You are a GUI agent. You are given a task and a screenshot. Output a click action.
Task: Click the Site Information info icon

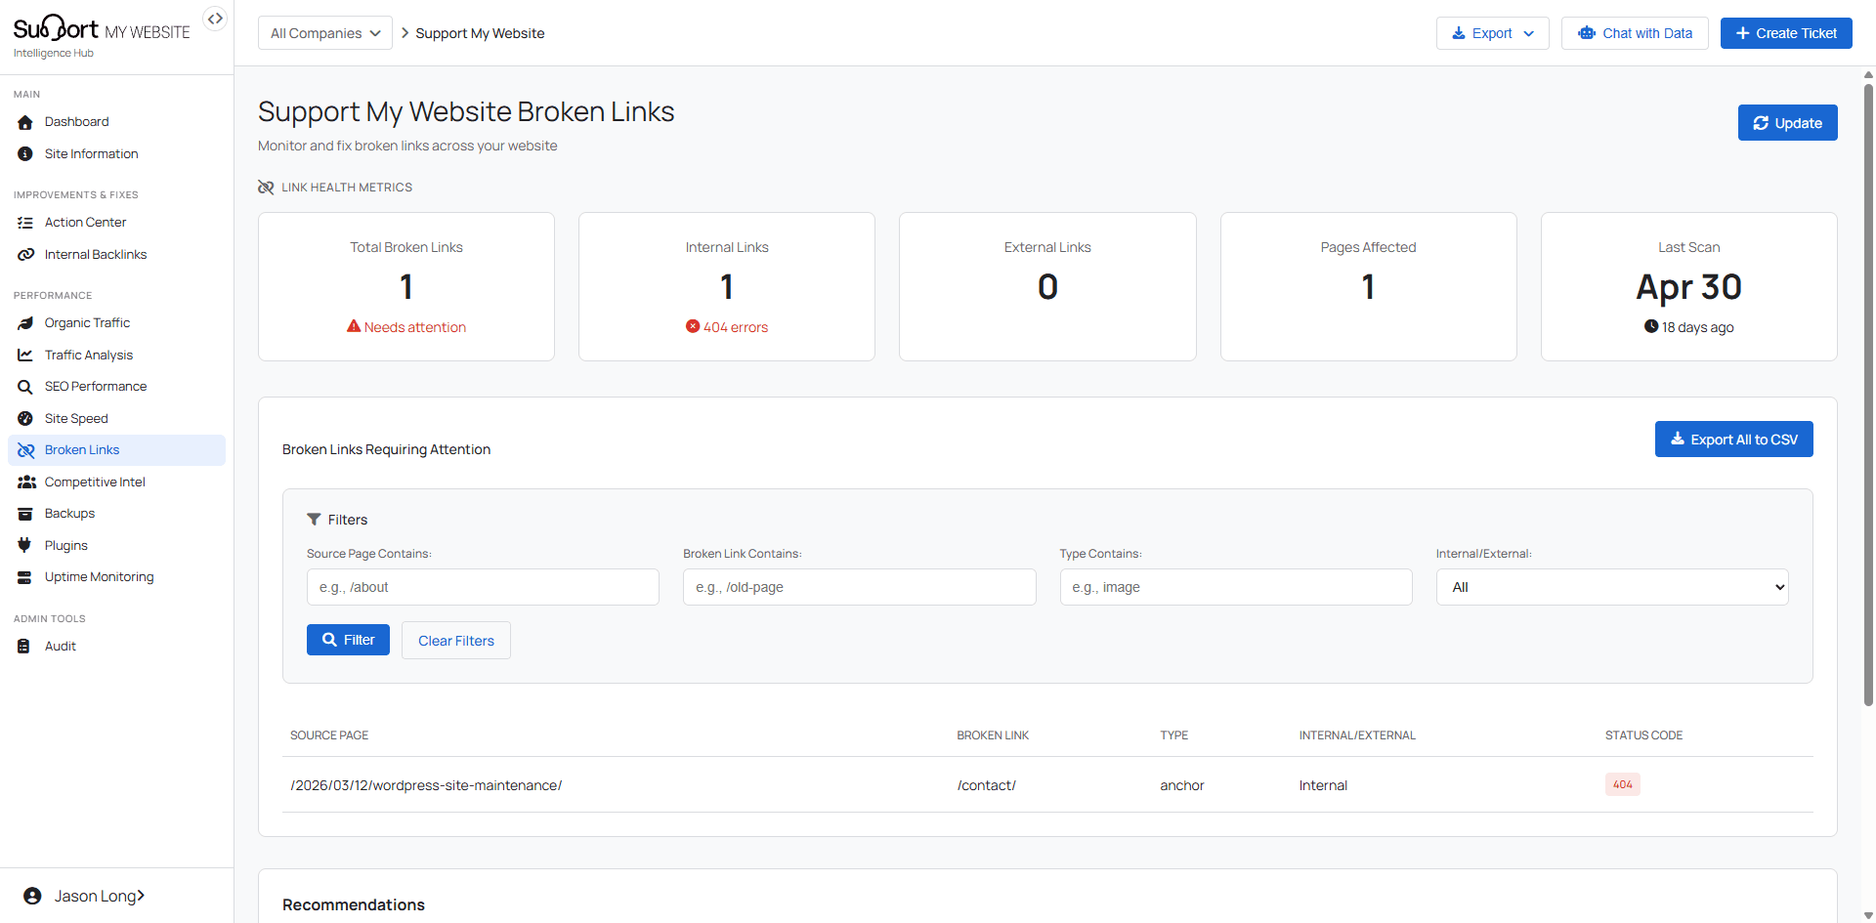tap(25, 154)
